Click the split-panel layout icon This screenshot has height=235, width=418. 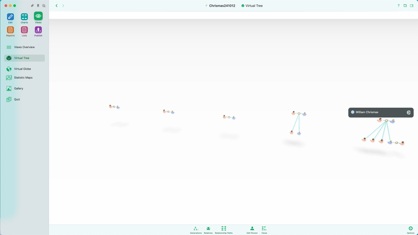[411, 5]
